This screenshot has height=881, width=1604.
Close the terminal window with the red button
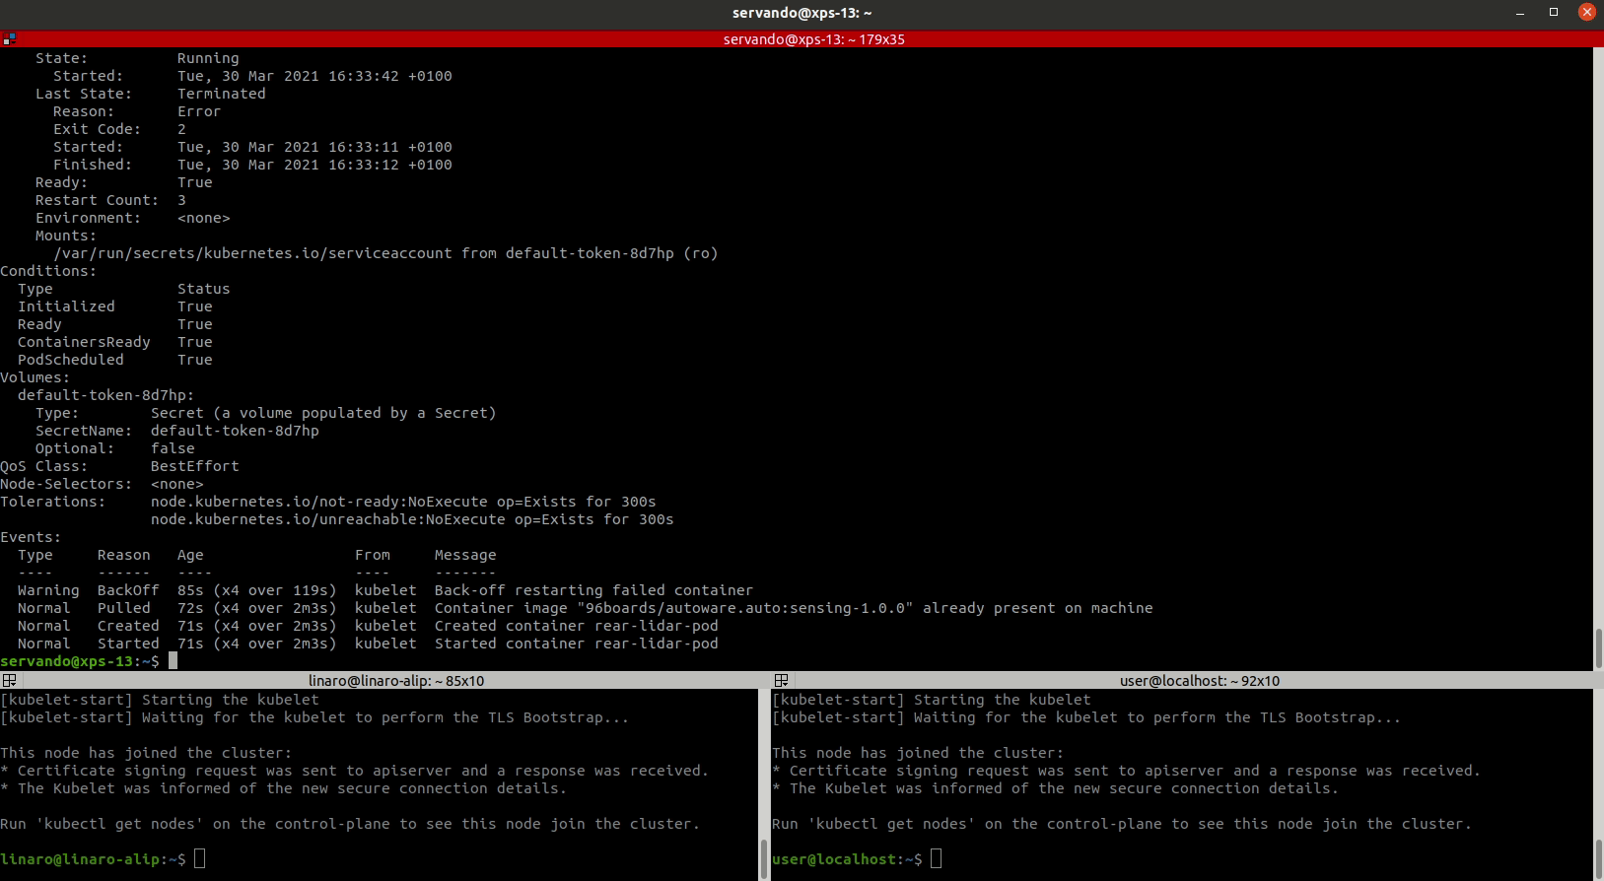pyautogui.click(x=1586, y=13)
